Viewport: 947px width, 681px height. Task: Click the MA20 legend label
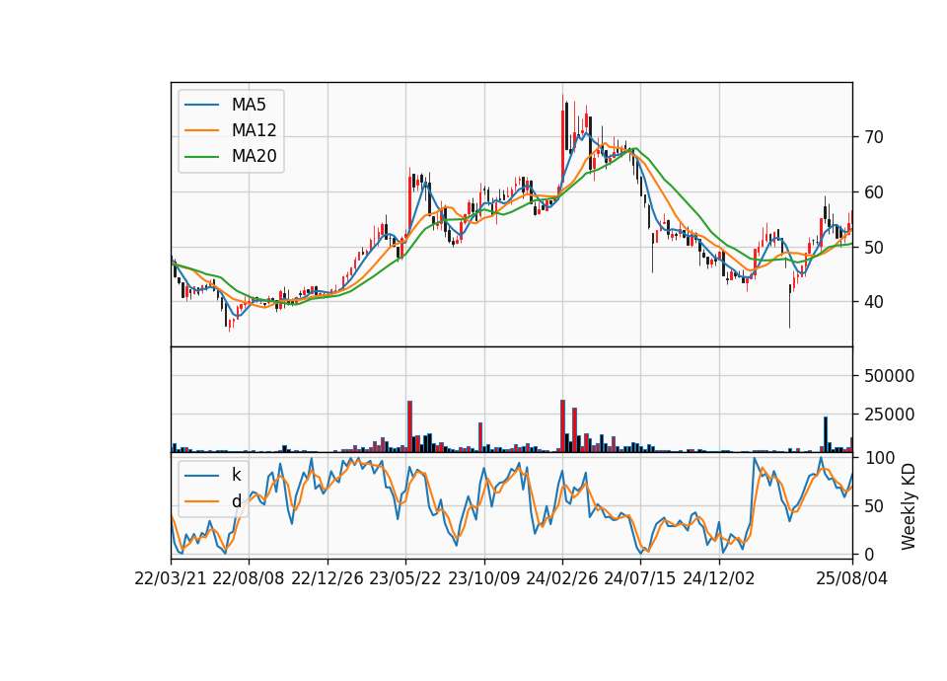point(254,156)
